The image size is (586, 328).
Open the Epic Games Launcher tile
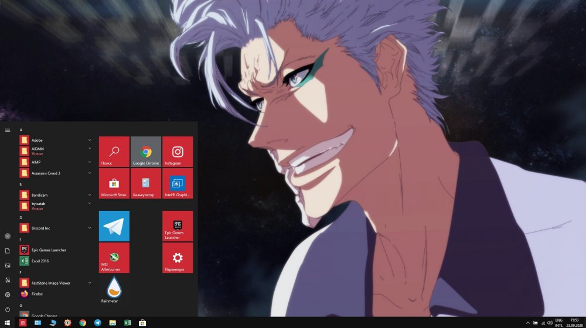(177, 226)
